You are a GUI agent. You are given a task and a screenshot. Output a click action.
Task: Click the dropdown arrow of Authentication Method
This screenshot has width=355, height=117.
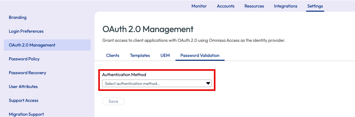(x=208, y=84)
